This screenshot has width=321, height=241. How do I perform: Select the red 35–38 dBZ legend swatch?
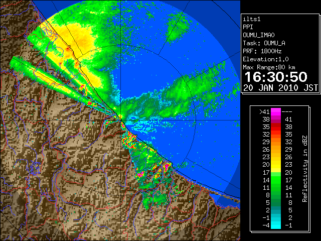(x=276, y=127)
